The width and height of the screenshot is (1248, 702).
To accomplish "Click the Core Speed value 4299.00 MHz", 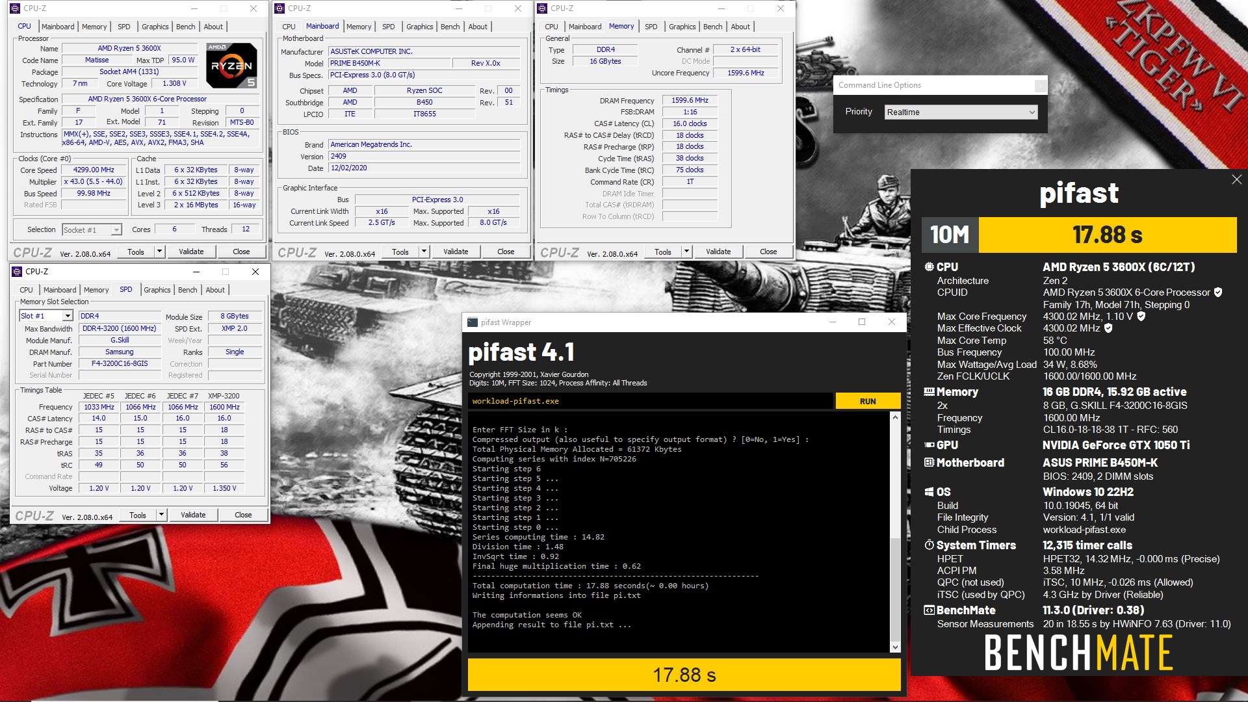I will pos(94,170).
